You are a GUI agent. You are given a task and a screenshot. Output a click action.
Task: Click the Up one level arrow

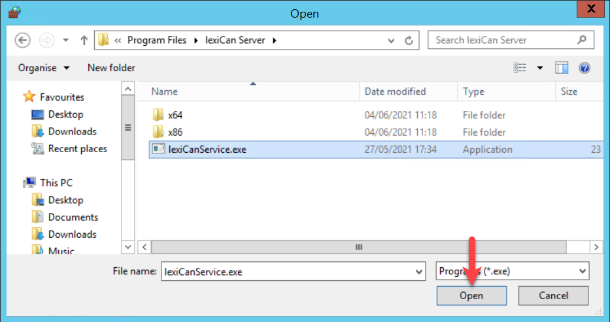coord(84,40)
